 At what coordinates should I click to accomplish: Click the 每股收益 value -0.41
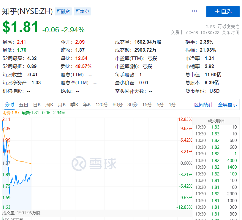click(x=32, y=75)
